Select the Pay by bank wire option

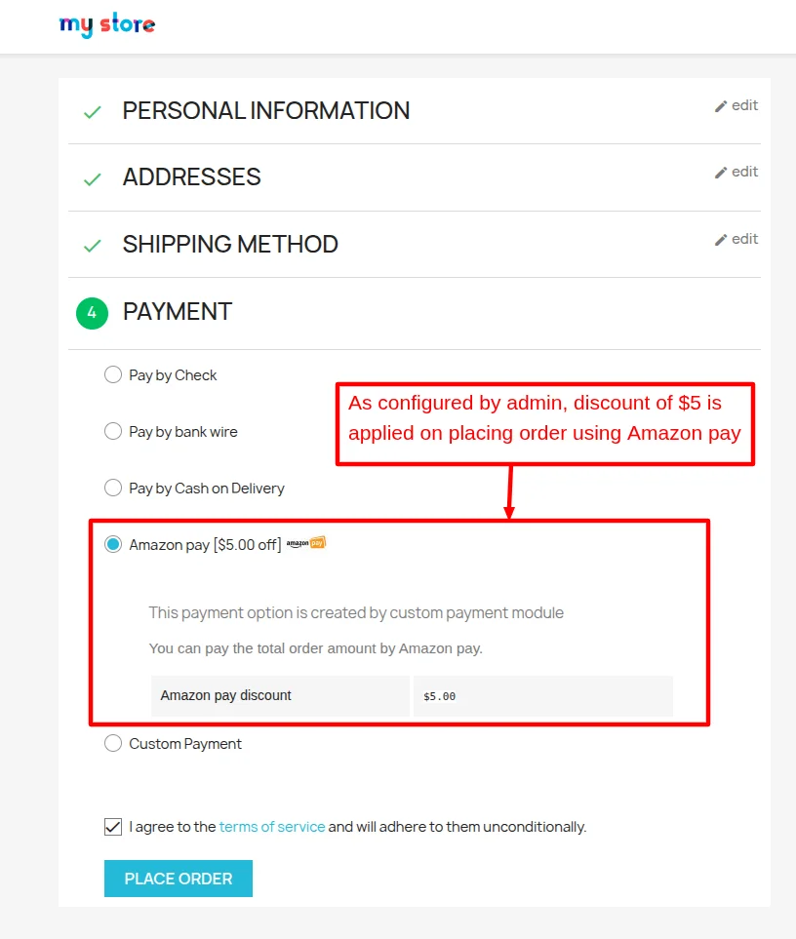[x=113, y=431]
